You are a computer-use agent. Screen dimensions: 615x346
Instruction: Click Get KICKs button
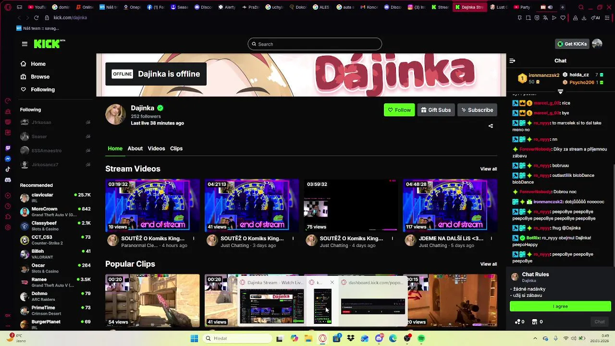pos(572,44)
